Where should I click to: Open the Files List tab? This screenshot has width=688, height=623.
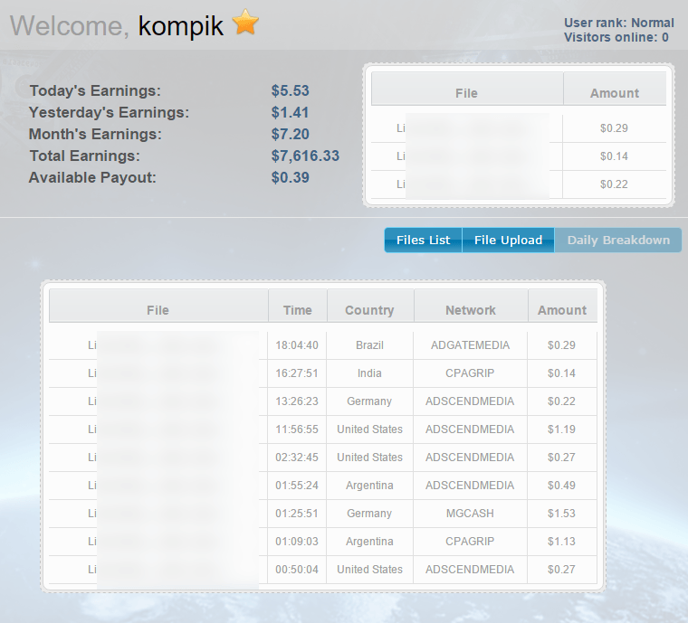[423, 240]
